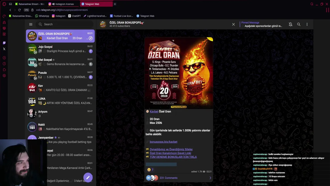Open the Telegram hamburger menu
The height and width of the screenshot is (186, 330).
coord(31,24)
